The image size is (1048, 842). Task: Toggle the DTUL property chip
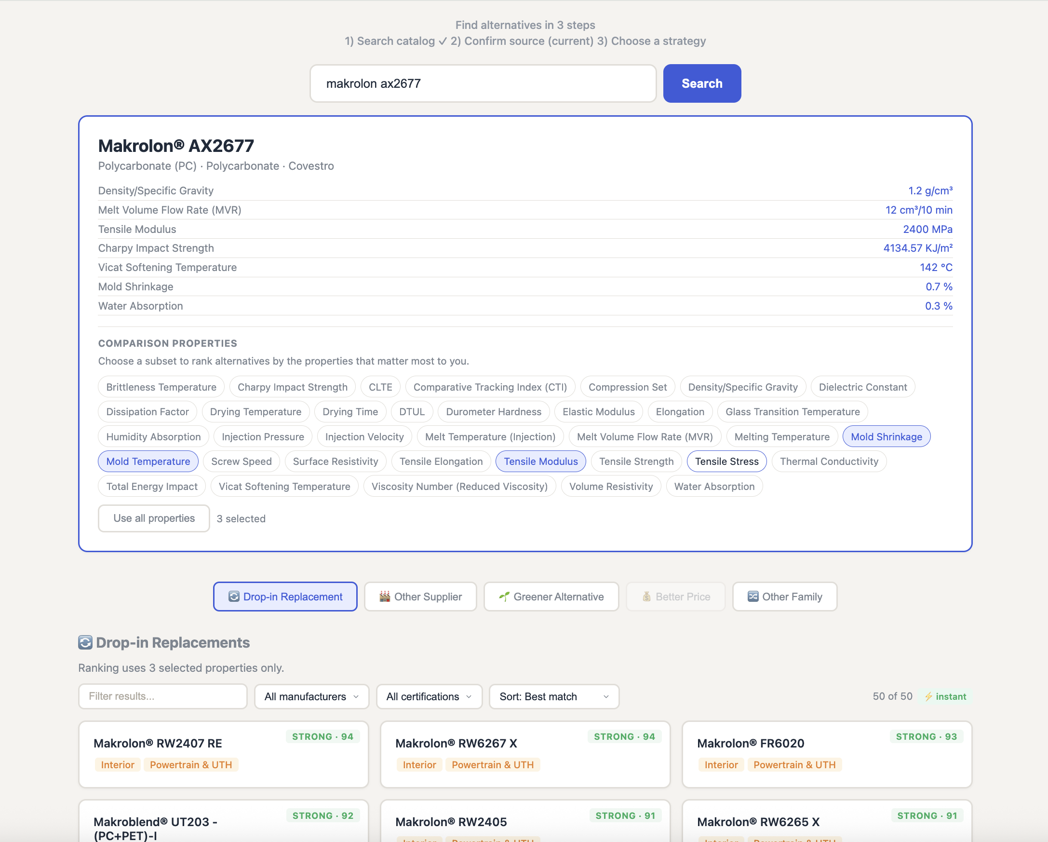pyautogui.click(x=412, y=412)
